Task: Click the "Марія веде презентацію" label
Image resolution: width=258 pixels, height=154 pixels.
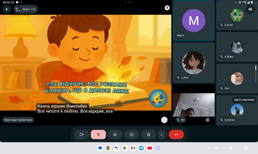Action: [x=18, y=120]
